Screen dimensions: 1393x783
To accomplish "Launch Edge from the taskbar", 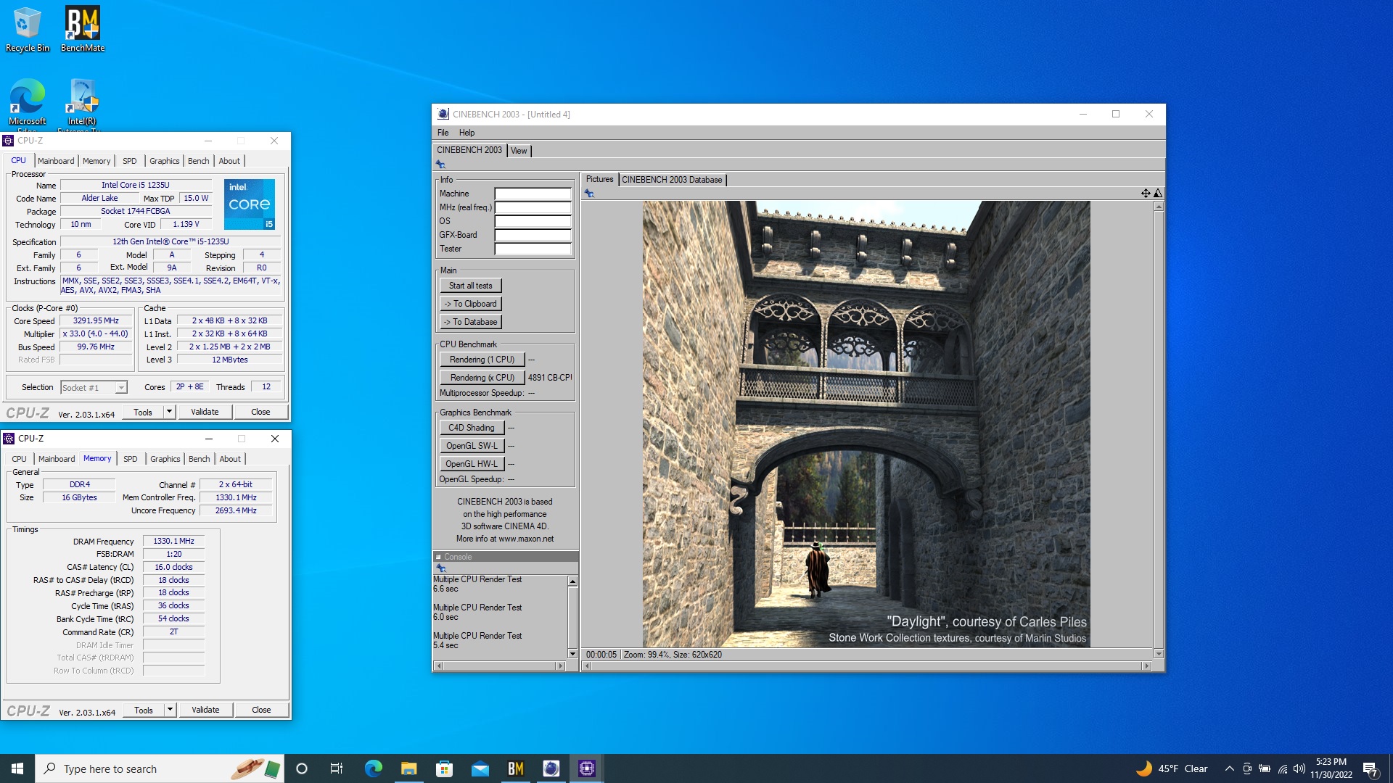I will click(373, 768).
